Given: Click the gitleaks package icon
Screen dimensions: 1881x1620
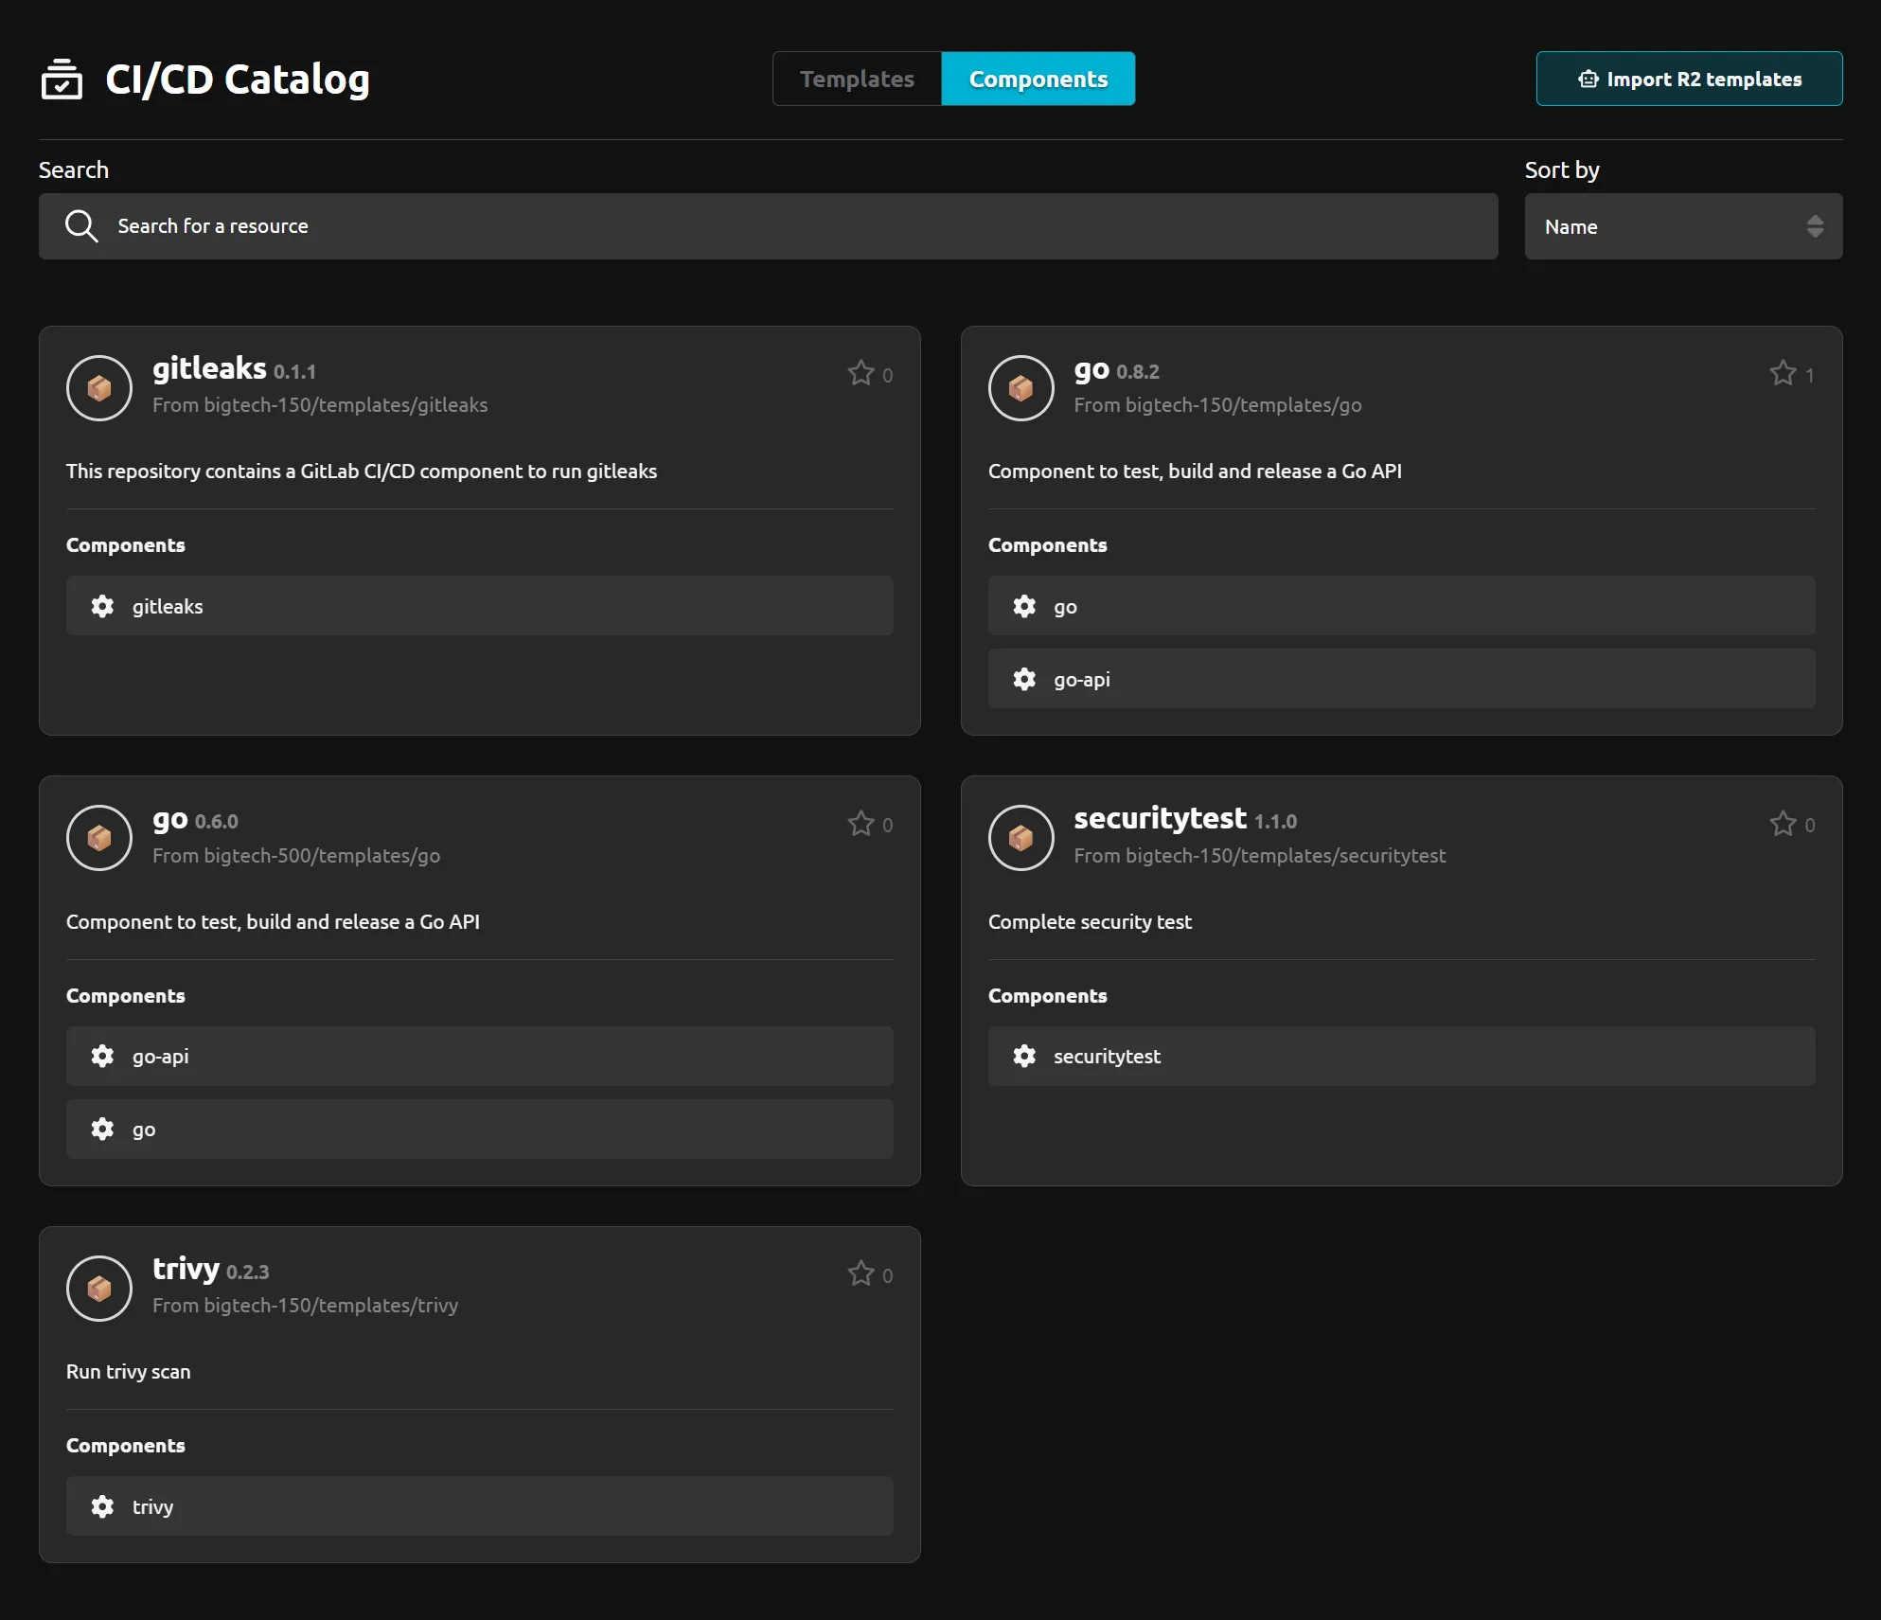Looking at the screenshot, I should coord(98,388).
